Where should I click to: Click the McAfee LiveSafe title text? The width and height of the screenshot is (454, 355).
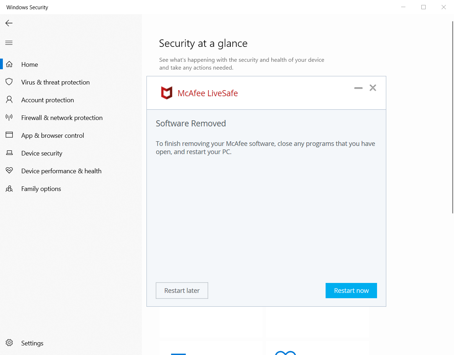click(x=207, y=93)
